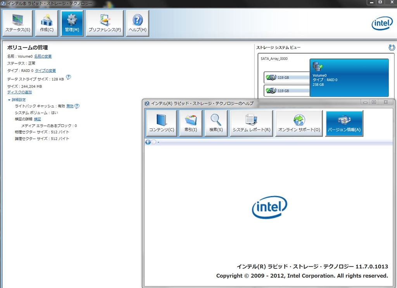Click the システム ボリューム：はい text
This screenshot has width=397, height=288.
36,113
